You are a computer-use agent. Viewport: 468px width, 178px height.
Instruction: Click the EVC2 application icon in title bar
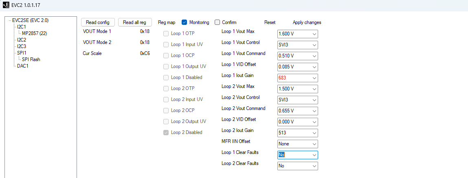pos(6,5)
